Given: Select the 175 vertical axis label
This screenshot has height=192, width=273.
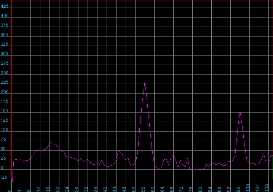Looking at the screenshot, I should pyautogui.click(x=5, y=102).
